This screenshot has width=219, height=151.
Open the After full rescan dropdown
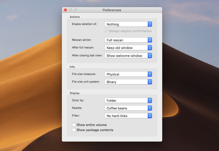click(128, 48)
